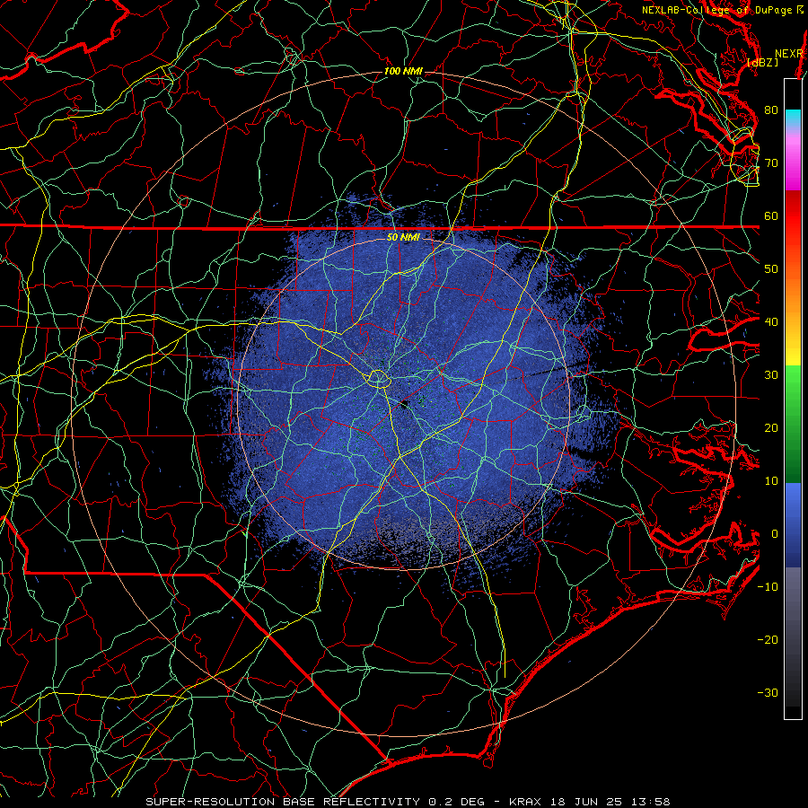Image resolution: width=808 pixels, height=808 pixels.
Task: Click the 70 value on the dBZ scale
Action: pos(771,162)
